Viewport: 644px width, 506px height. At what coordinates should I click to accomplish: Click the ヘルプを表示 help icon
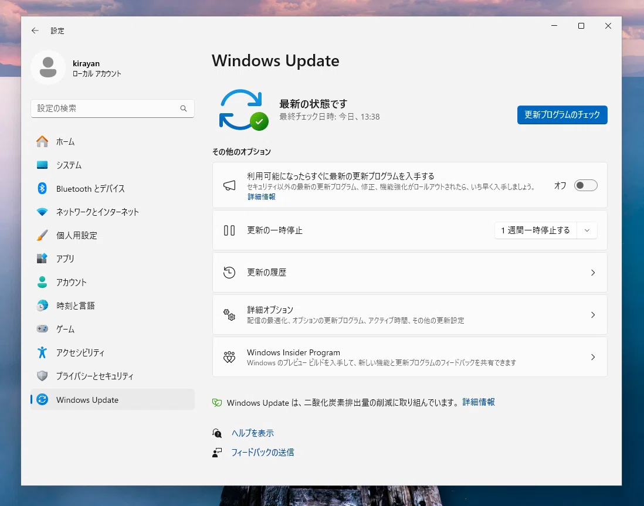(217, 433)
